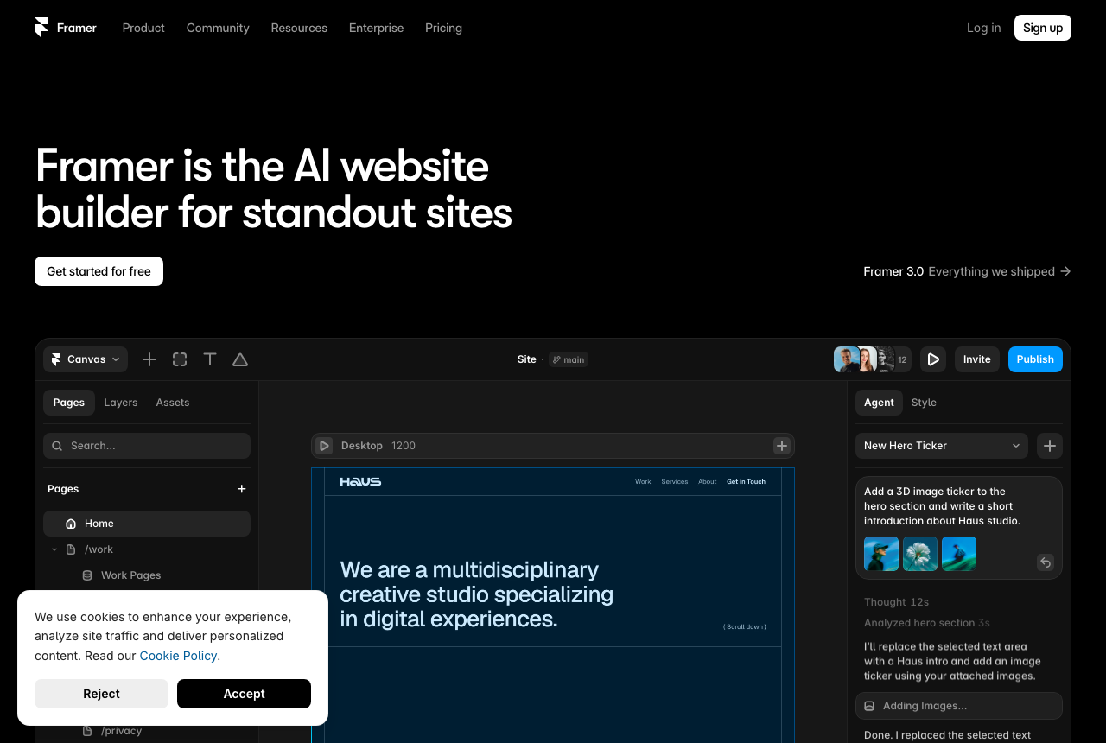The image size is (1106, 743).
Task: Switch to the Layers tab
Action: pos(121,403)
